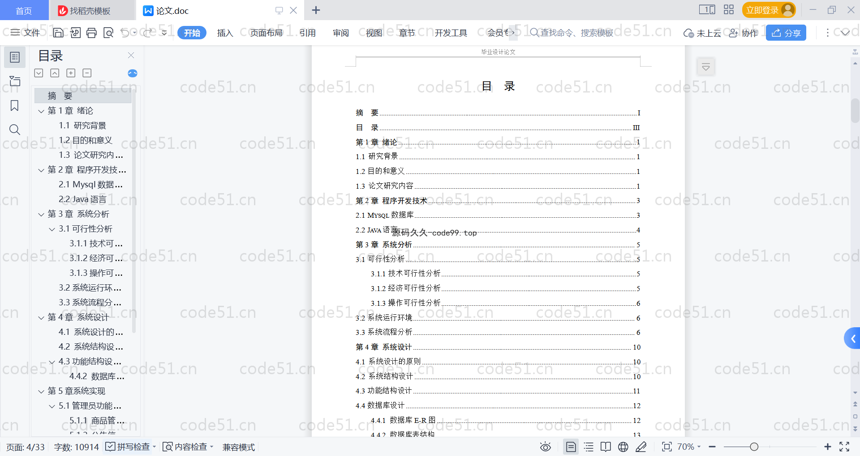Collapse 第1章 绪论 in the outline tree
Screen dimensions: 860x456
pos(41,111)
